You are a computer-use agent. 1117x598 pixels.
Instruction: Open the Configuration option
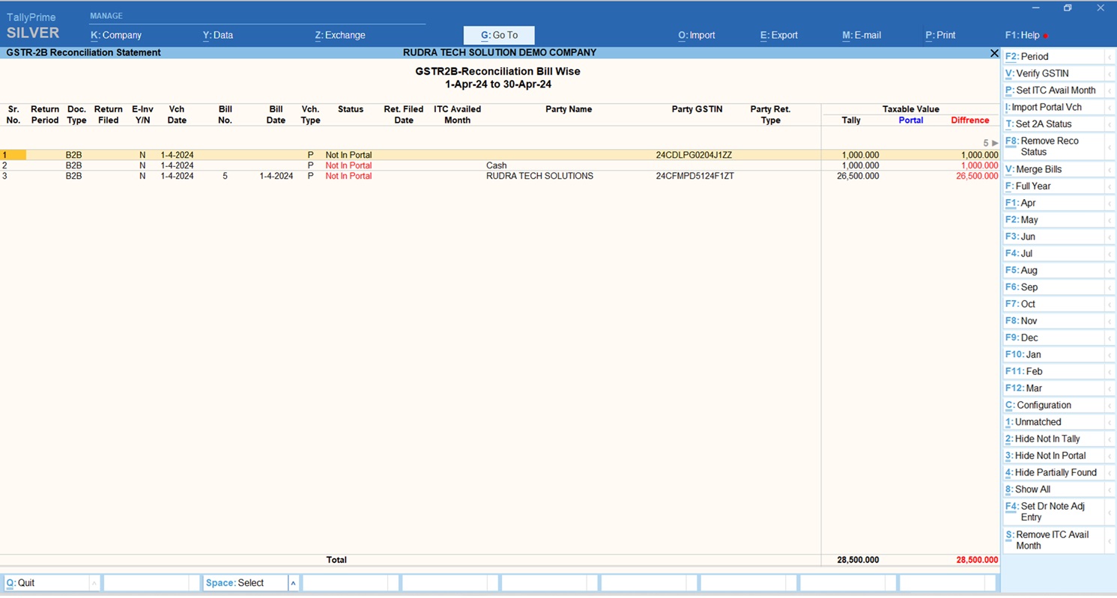(1044, 405)
